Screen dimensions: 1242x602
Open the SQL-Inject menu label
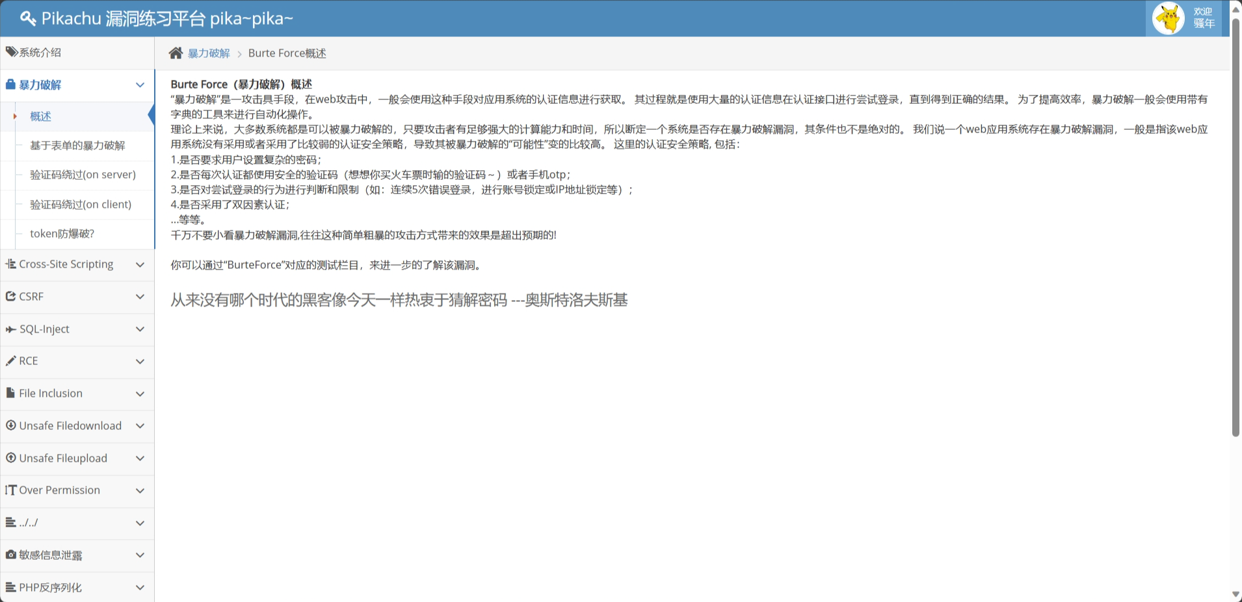44,329
